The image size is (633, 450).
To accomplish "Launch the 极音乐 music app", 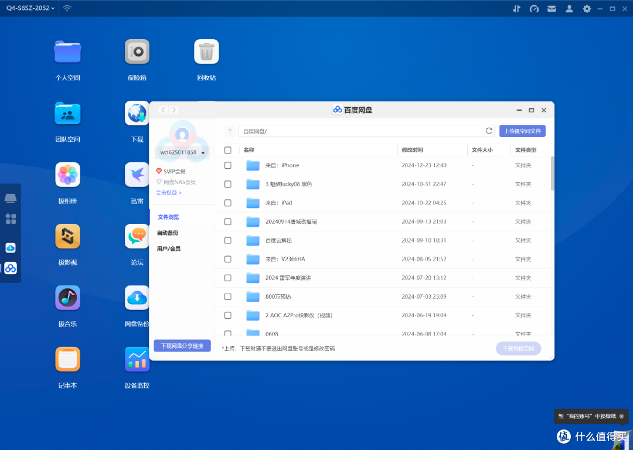I will coord(67,298).
